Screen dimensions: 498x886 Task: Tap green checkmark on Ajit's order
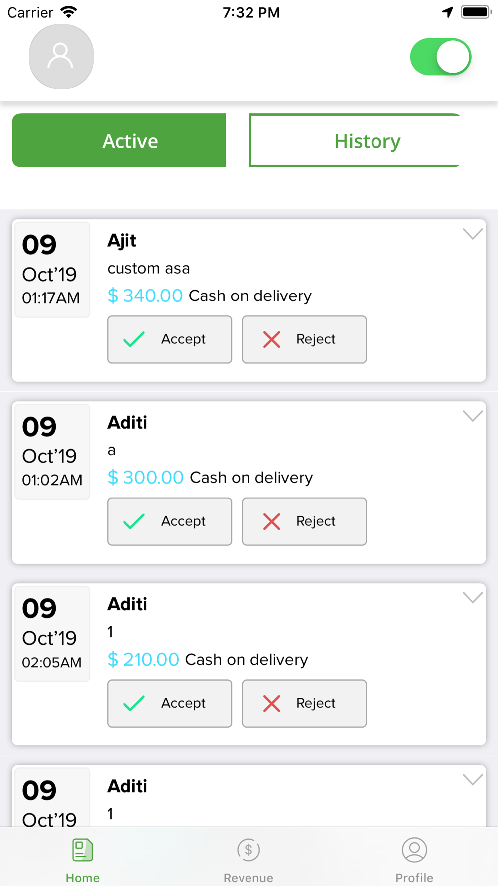[x=134, y=339]
